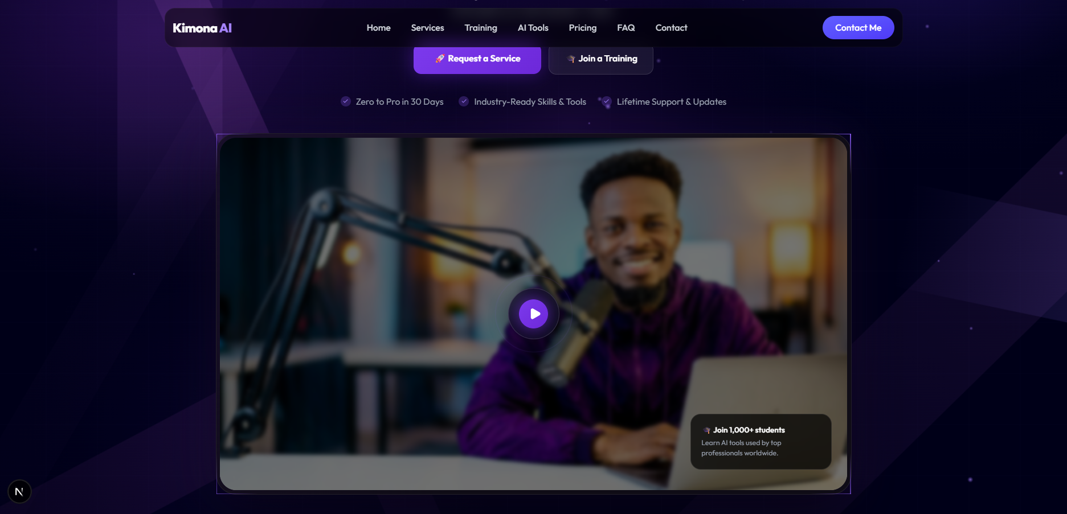Click the Join 1,000+ students card
Image resolution: width=1067 pixels, height=514 pixels.
(x=761, y=442)
